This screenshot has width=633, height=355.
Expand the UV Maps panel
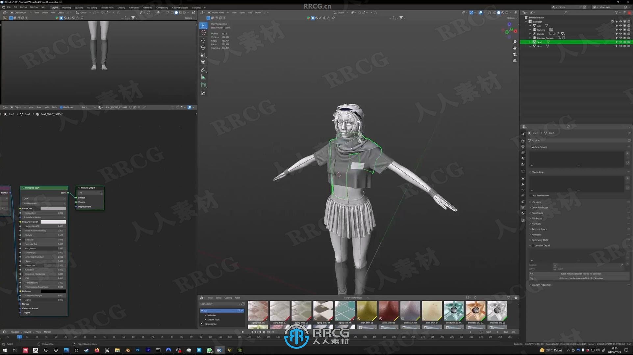point(536,202)
